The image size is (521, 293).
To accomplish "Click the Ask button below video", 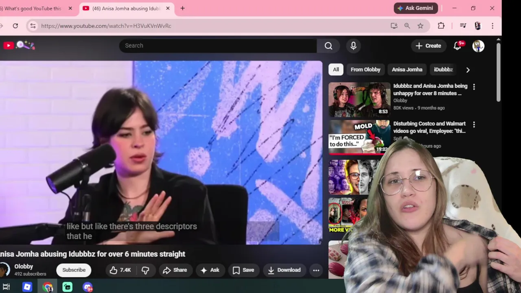I will [x=210, y=270].
